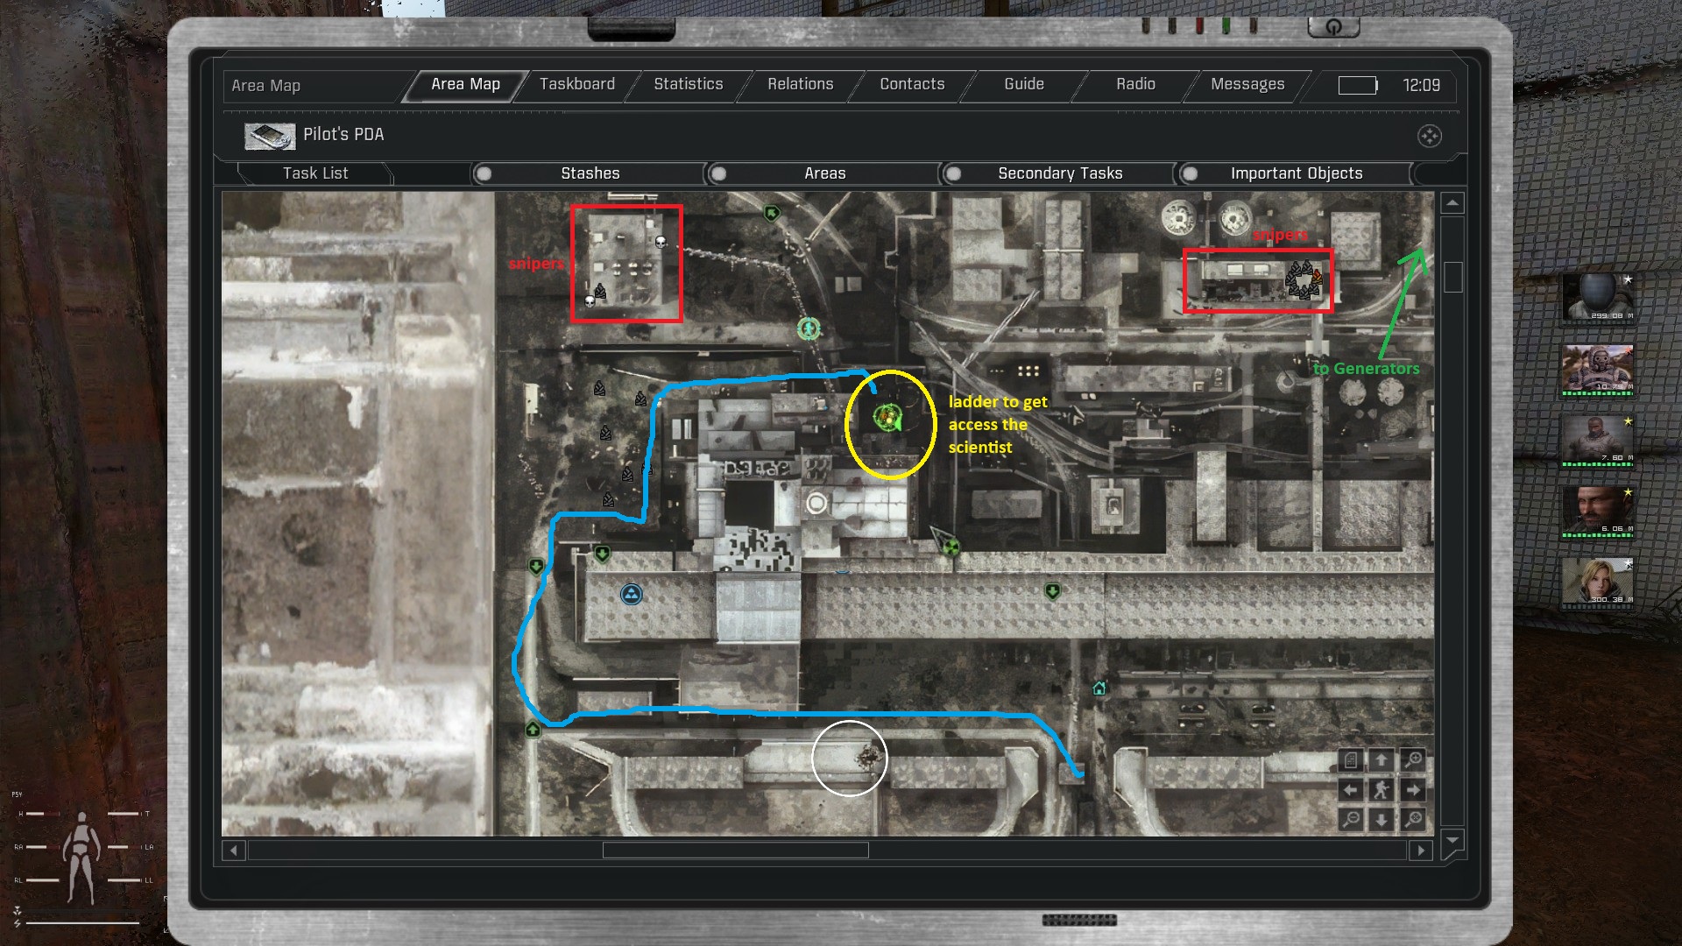Viewport: 1682px width, 946px height.
Task: Click the blue triangle faction marker on map
Action: tap(631, 596)
